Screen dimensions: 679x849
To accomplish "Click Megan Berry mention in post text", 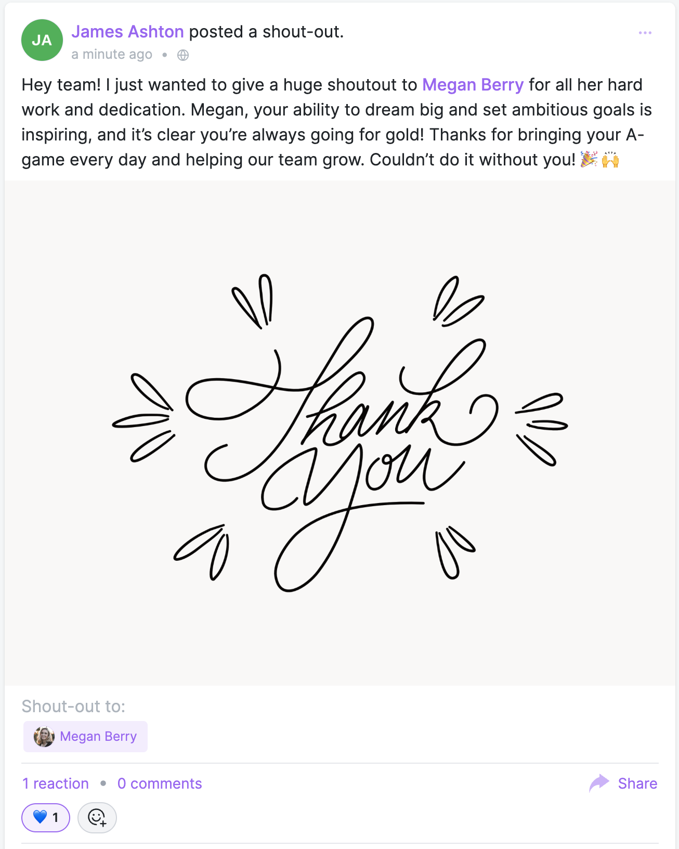I will (473, 85).
